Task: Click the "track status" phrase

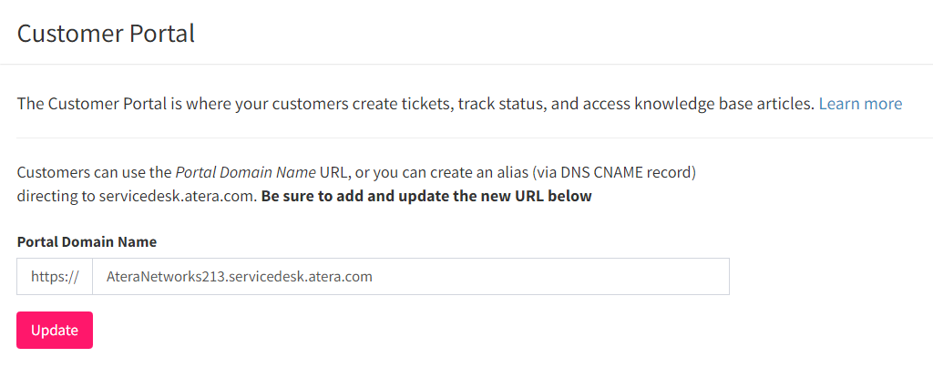Action: (505, 104)
